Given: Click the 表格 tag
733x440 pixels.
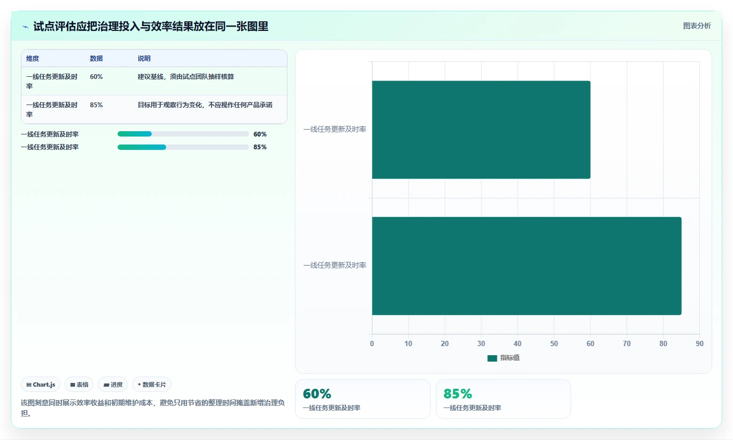Looking at the screenshot, I should point(79,385).
